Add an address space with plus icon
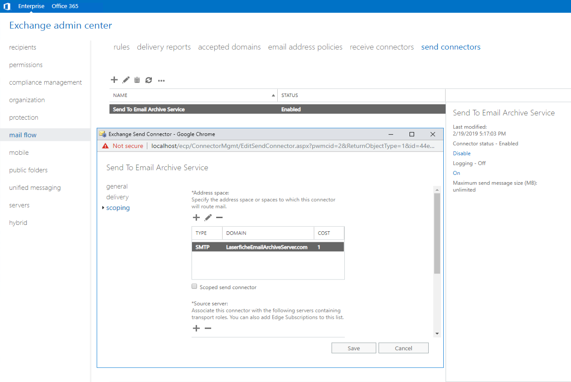571x382 pixels. [x=197, y=218]
